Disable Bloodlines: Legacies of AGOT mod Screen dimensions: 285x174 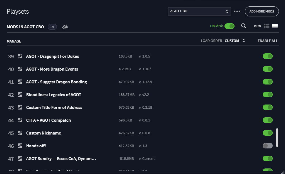267,95
